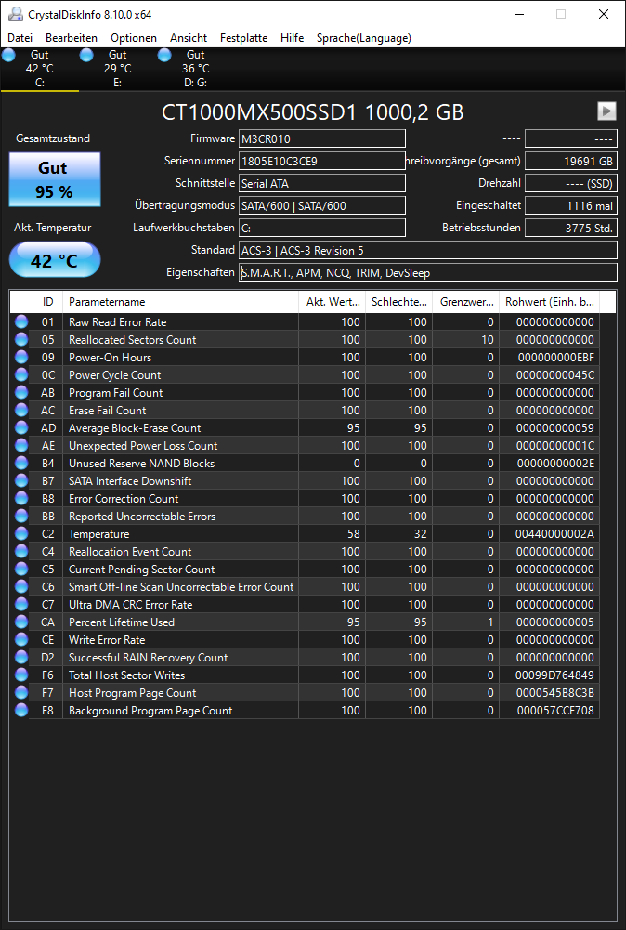The height and width of the screenshot is (930, 626).
Task: Click status orb for Reallocation Event Count
Action: [21, 552]
